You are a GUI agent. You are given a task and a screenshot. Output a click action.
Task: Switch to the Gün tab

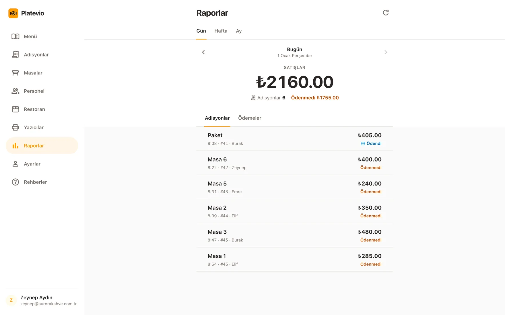pos(201,31)
